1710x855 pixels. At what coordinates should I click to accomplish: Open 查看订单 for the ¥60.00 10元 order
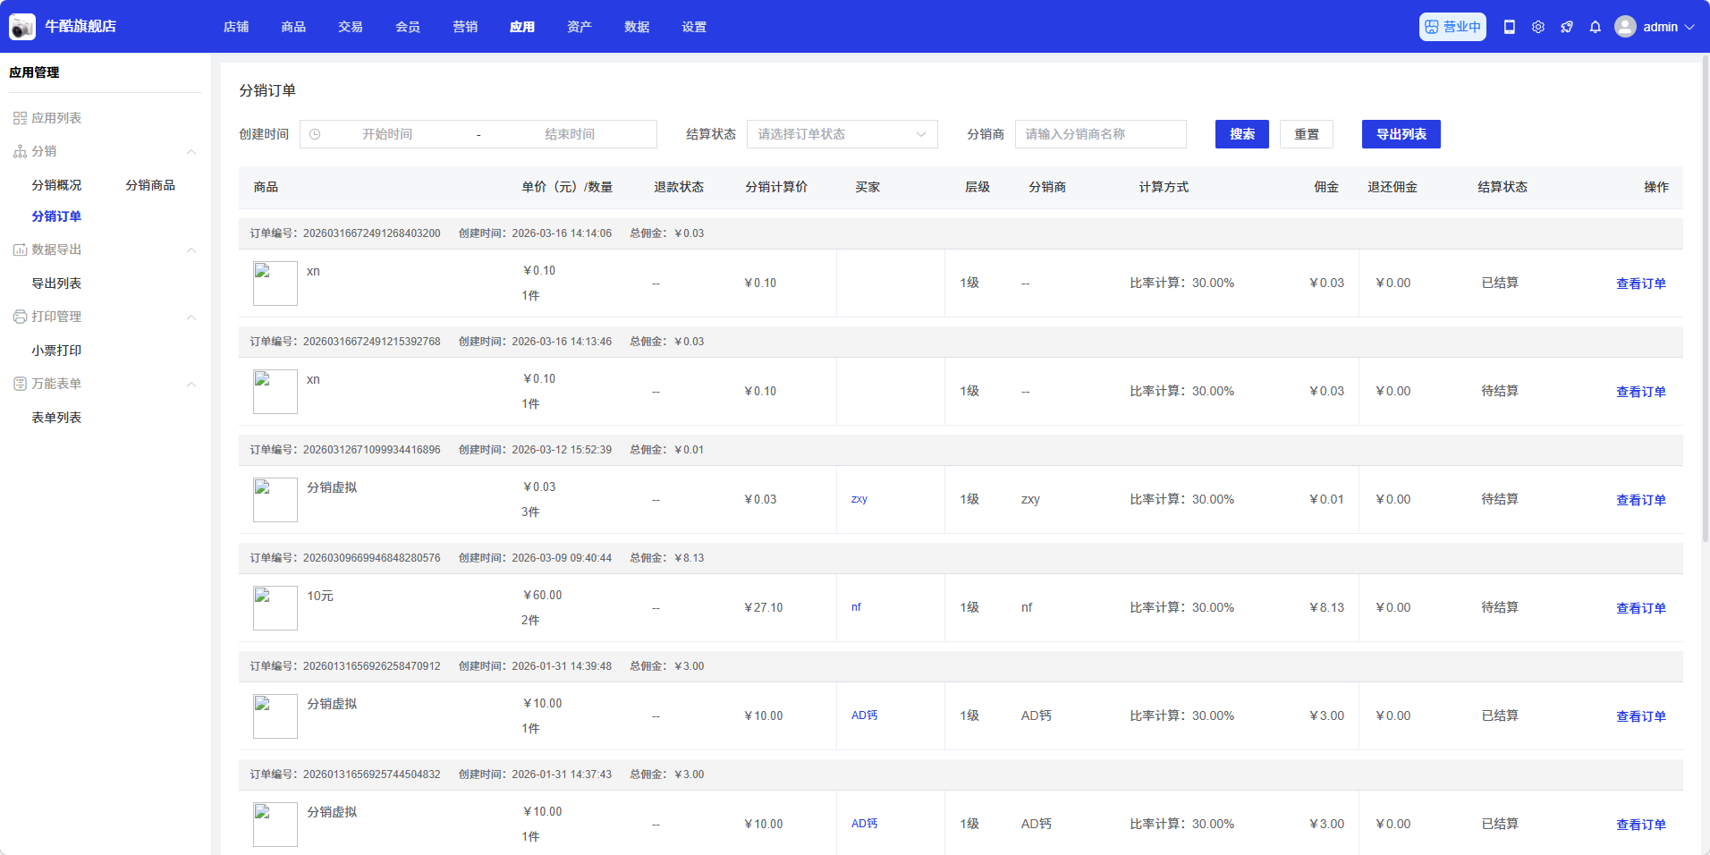(1640, 608)
